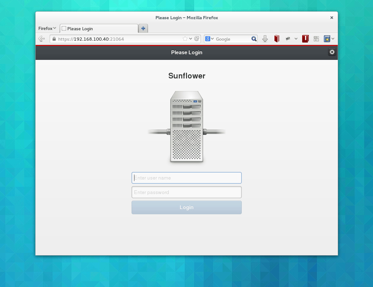373x287 pixels.
Task: Click the bug extension icon
Action: click(x=288, y=38)
